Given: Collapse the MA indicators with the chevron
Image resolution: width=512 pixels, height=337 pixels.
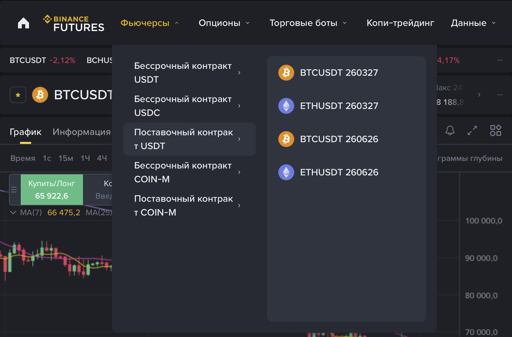Looking at the screenshot, I should coord(13,212).
